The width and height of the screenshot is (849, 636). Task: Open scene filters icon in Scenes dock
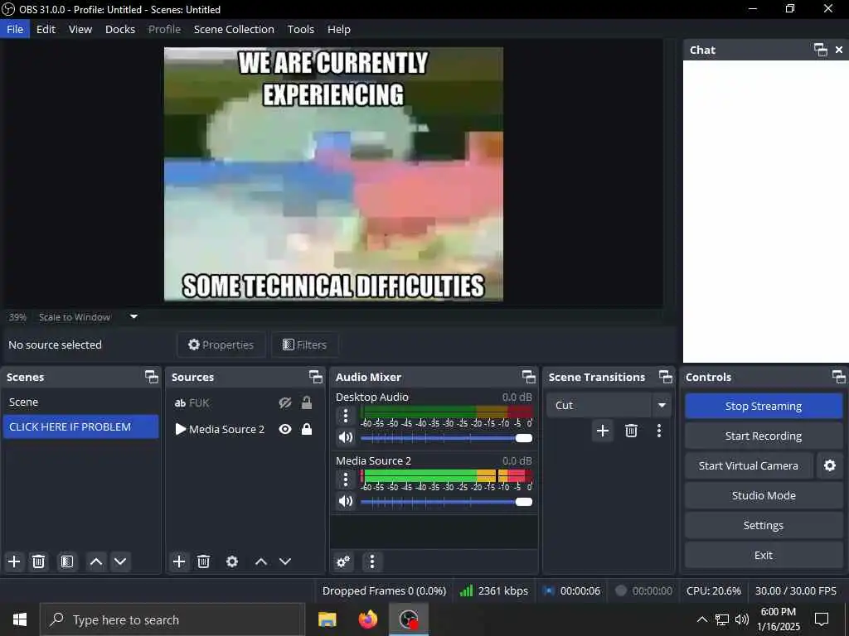point(66,561)
